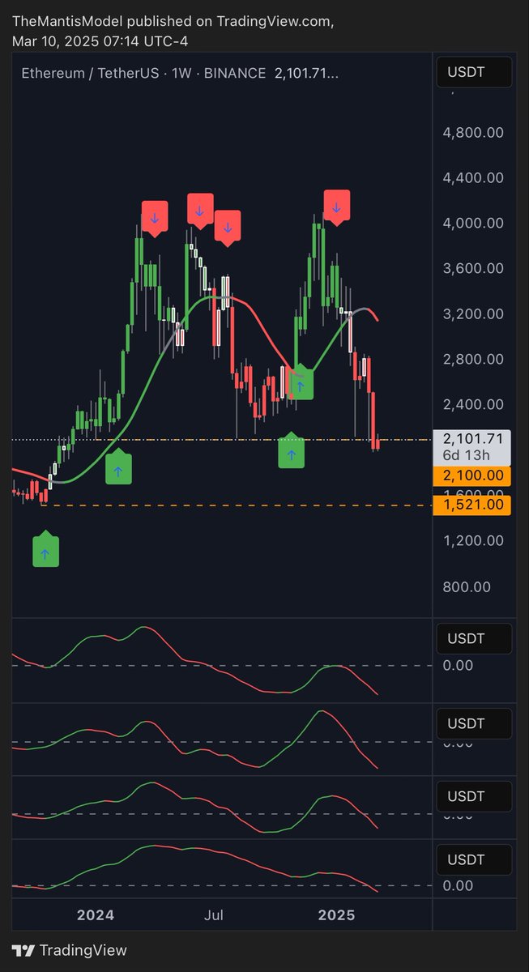Screen dimensions: 529x972
Task: Click the orange 1,521.00 price level label
Action: coord(474,505)
